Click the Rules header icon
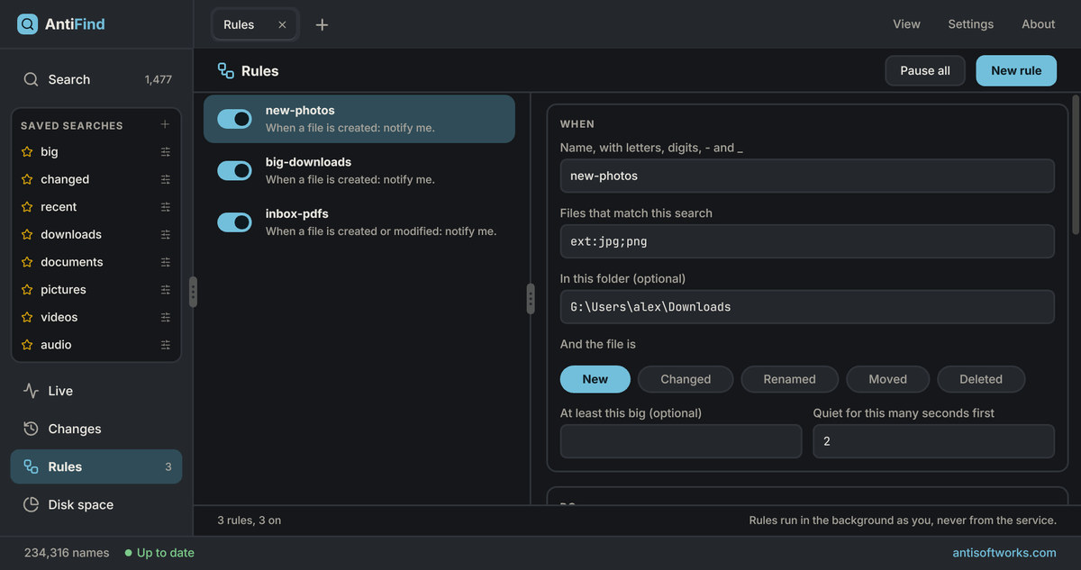The height and width of the screenshot is (570, 1081). [226, 70]
